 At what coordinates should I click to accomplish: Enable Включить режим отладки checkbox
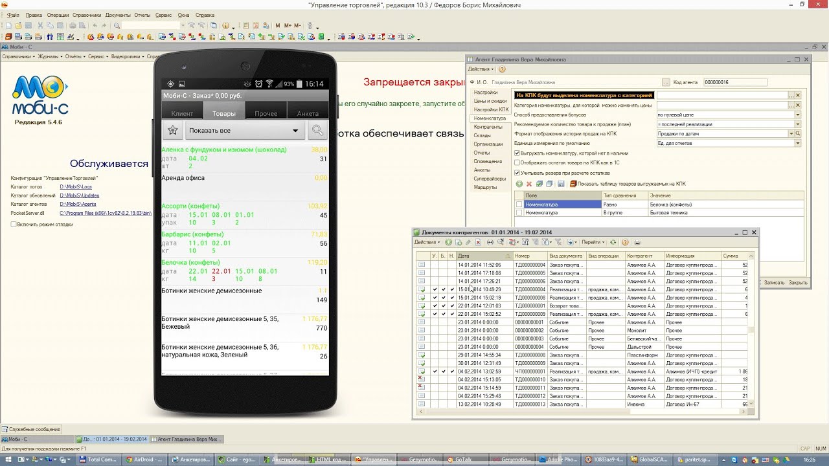click(x=14, y=224)
